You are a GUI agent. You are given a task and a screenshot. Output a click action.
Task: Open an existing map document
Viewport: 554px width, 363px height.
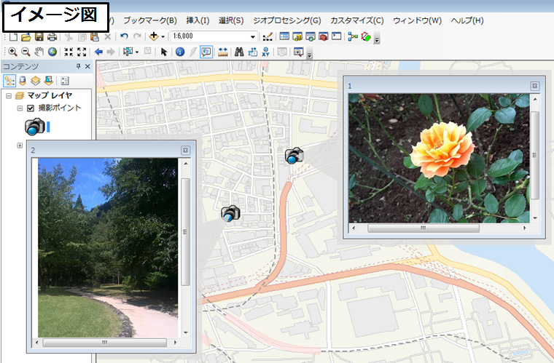26,36
